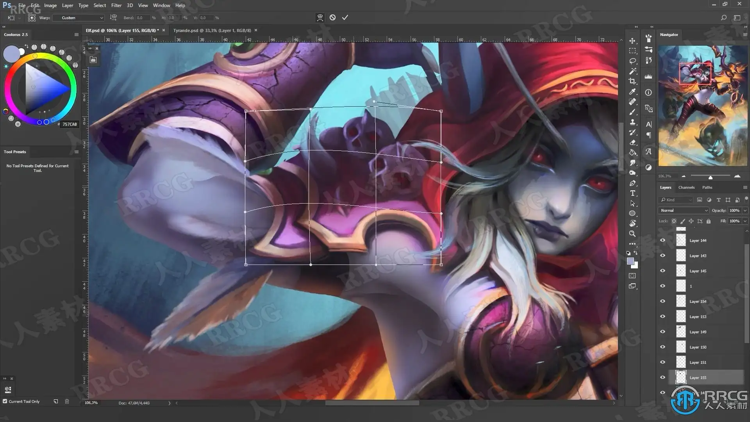The height and width of the screenshot is (422, 750).
Task: Open the Layers panel menu
Action: point(745,188)
